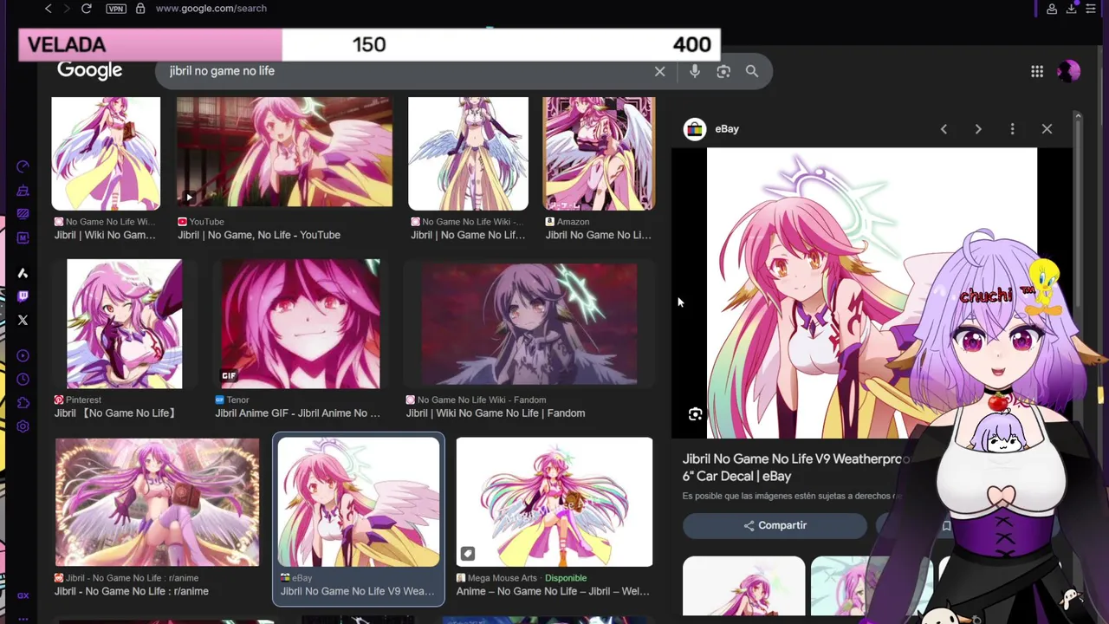Open 'Jibril | No Game, No Life - YouTube' link
Screen dimensions: 1109x624
point(259,235)
